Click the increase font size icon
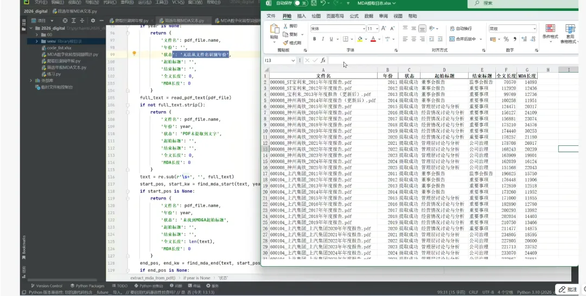The height and width of the screenshot is (296, 586). click(x=384, y=29)
